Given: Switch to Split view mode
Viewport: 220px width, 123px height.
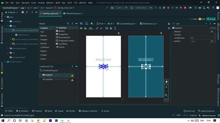Looking at the screenshot, I should pos(202,19).
